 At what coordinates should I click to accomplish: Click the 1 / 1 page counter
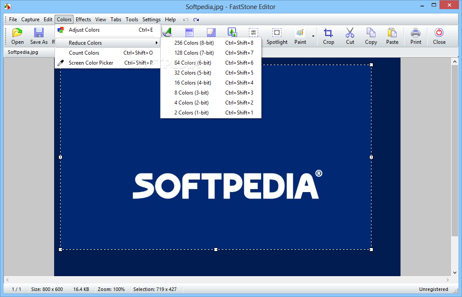pos(16,289)
